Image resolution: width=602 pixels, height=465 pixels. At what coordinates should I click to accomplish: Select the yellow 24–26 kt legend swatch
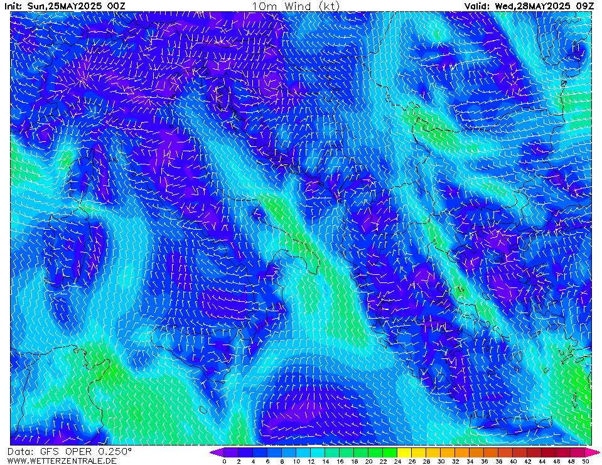(x=405, y=452)
